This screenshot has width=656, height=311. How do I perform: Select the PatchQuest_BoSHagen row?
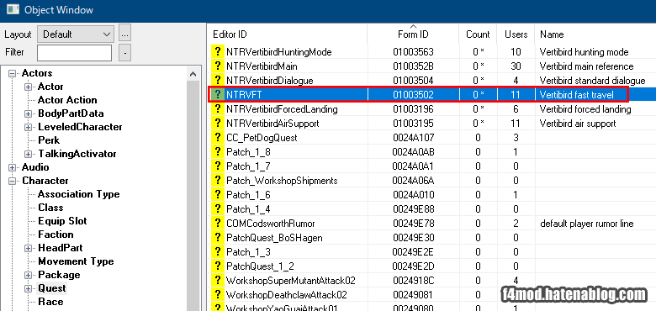[431, 238]
